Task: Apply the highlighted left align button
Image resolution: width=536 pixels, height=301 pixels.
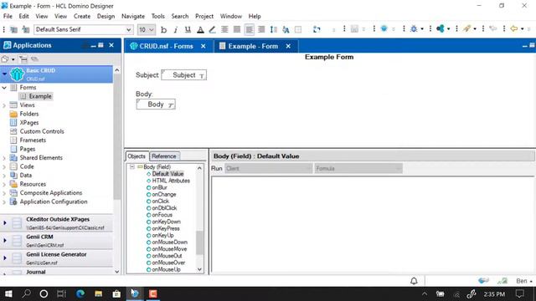Action: tap(250, 30)
